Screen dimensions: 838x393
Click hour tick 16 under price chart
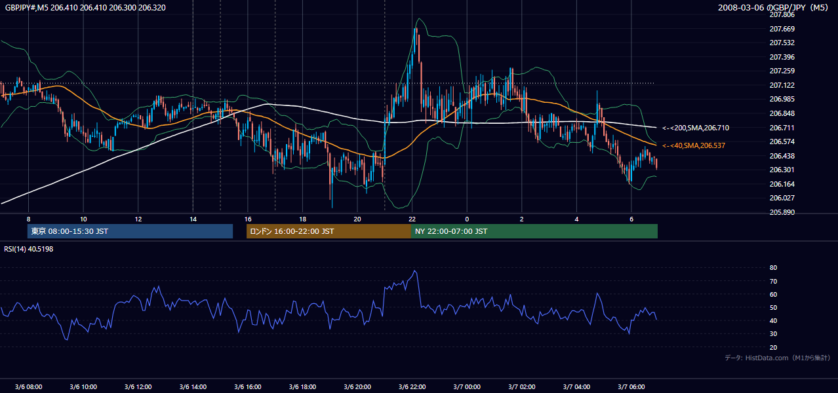pyautogui.click(x=247, y=219)
